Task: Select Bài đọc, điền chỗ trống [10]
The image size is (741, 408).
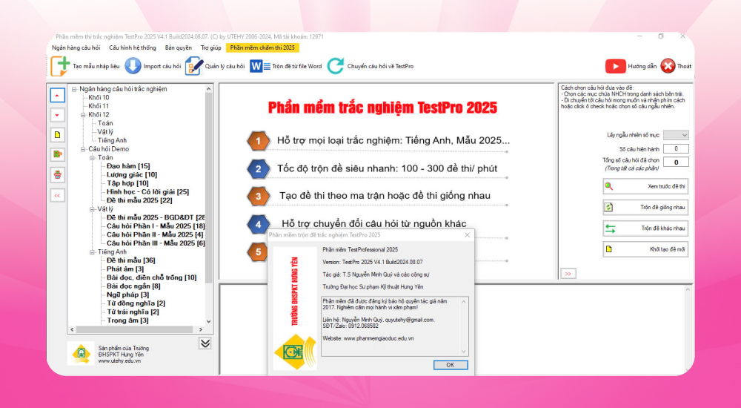Action: point(151,277)
